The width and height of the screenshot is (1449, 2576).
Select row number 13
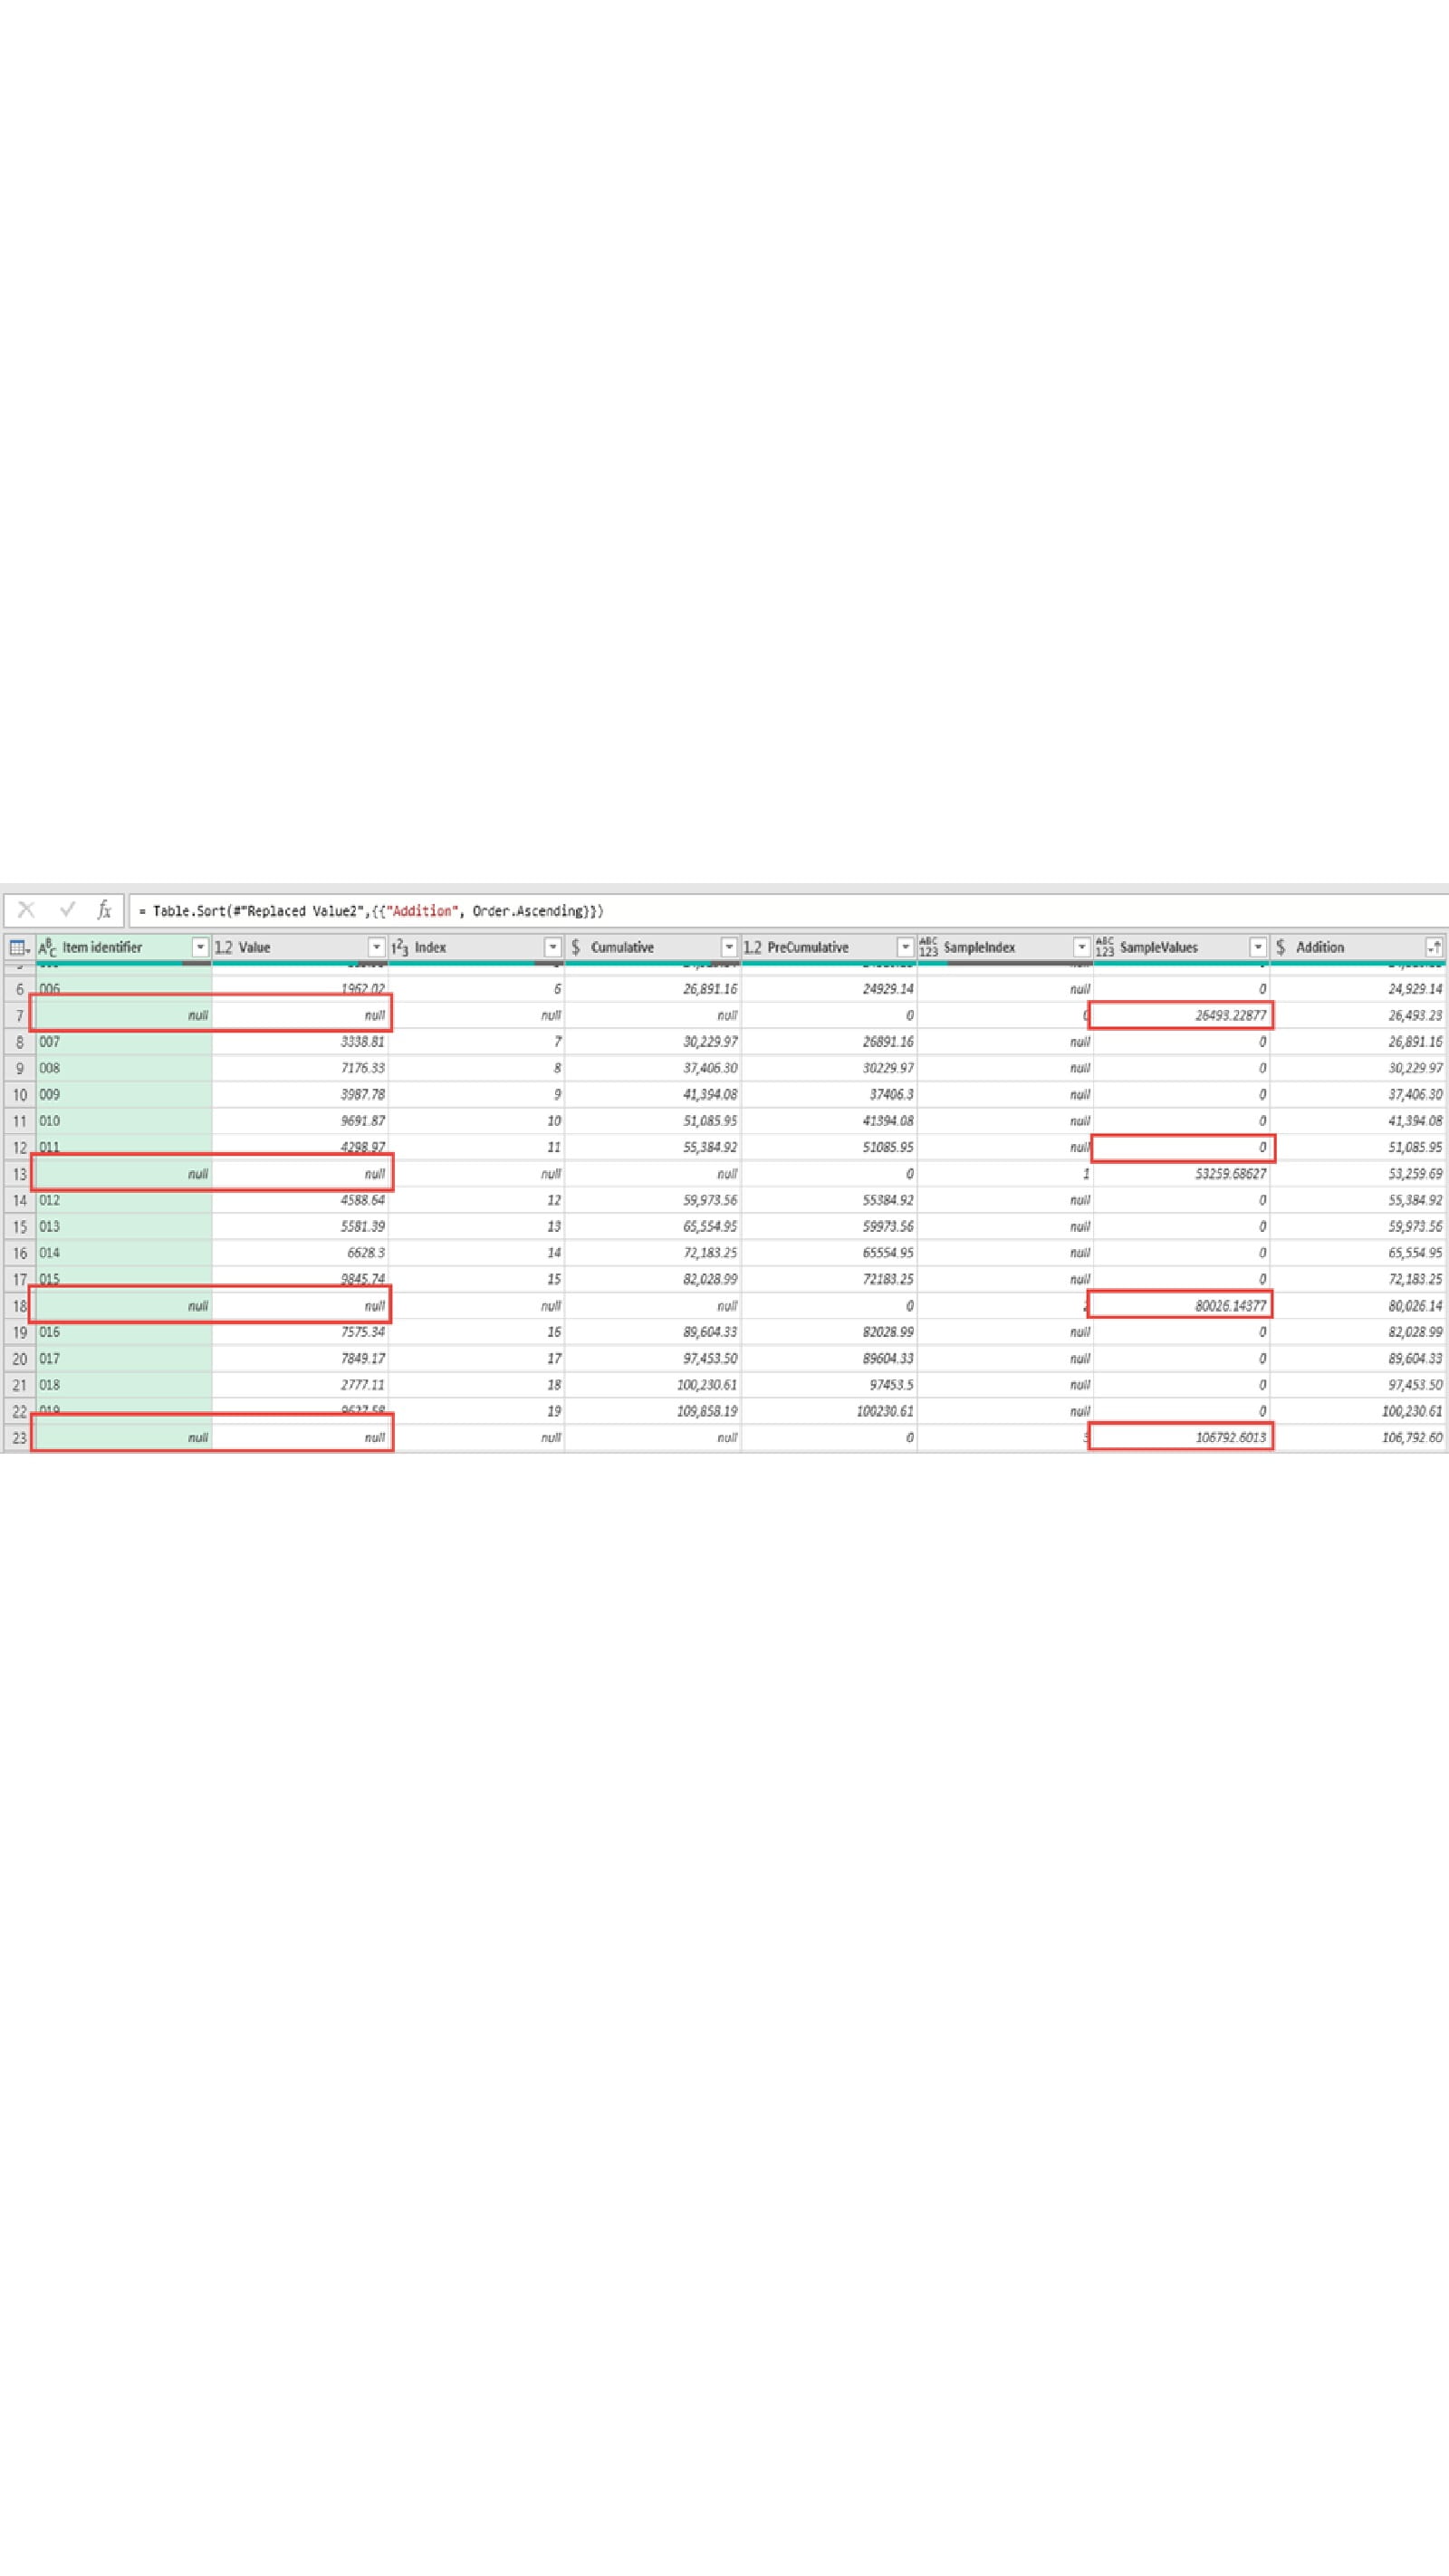click(19, 1174)
